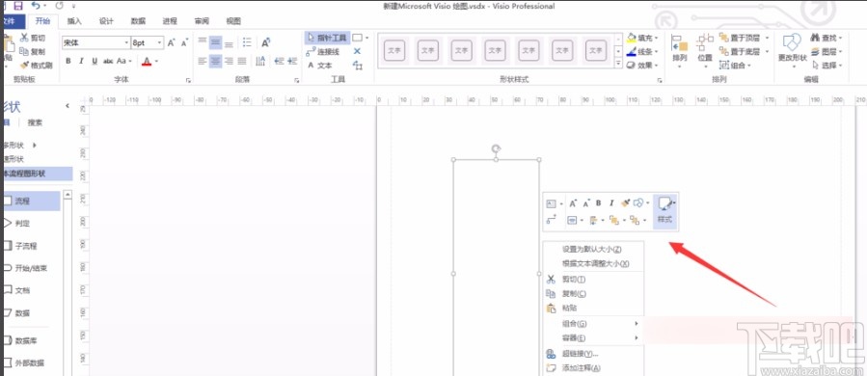Click the connection point X tool icon

pyautogui.click(x=357, y=51)
